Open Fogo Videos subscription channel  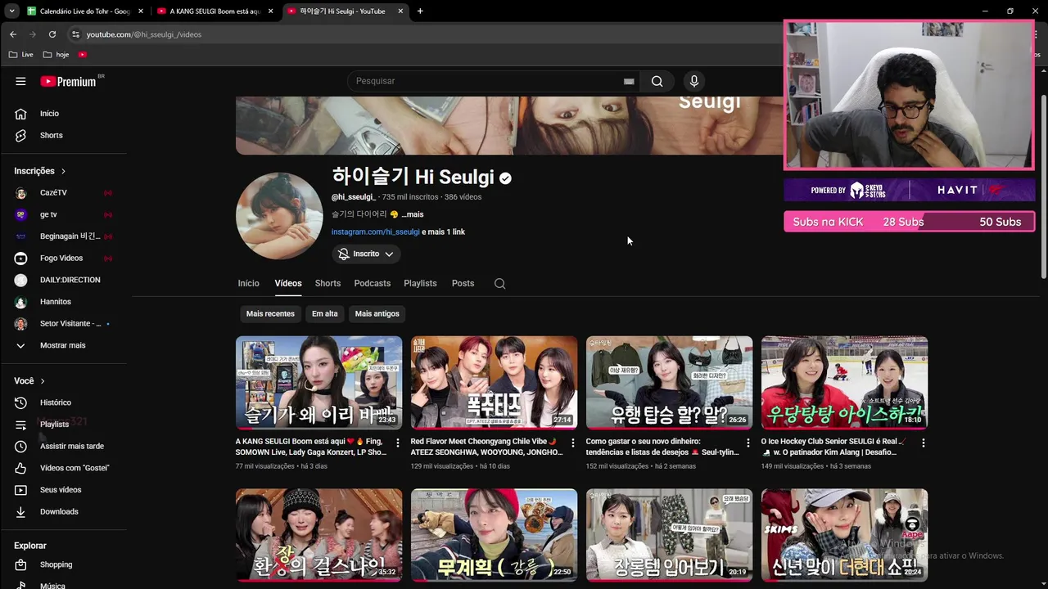[64, 259]
